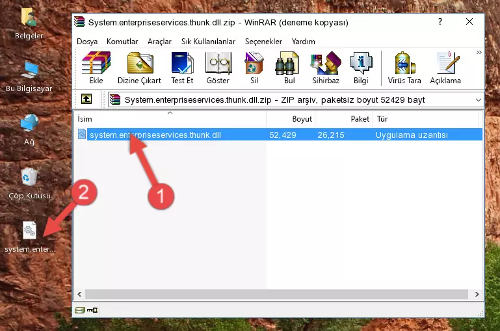Expand hidden toolbar items chevron
Screen dimensions: 500x331
point(479,52)
